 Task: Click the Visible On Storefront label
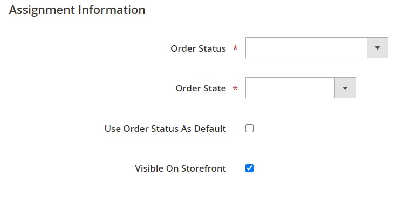181,168
